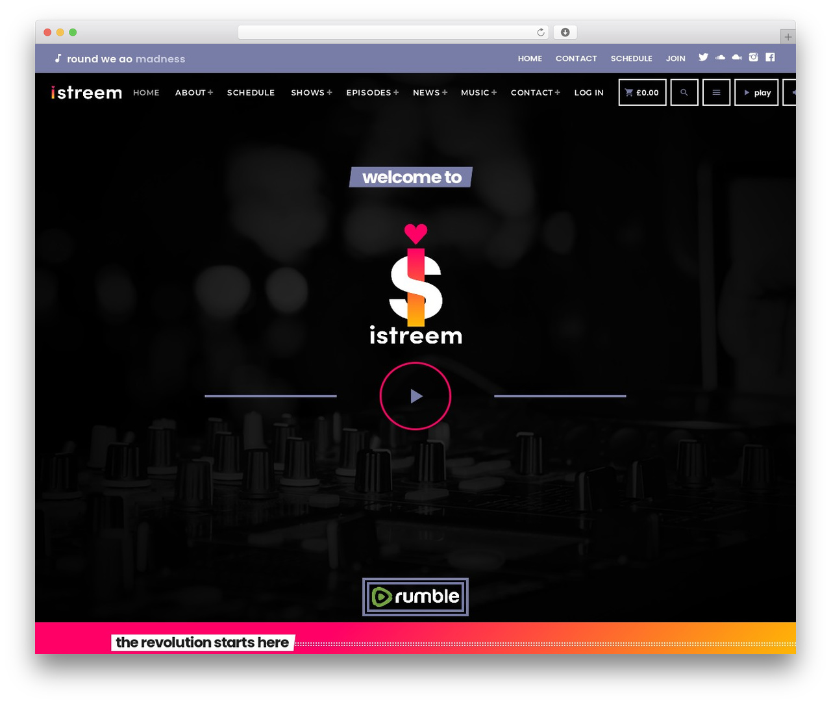Open a new browser tab with plus
Screen dimensions: 831x704
coord(788,37)
